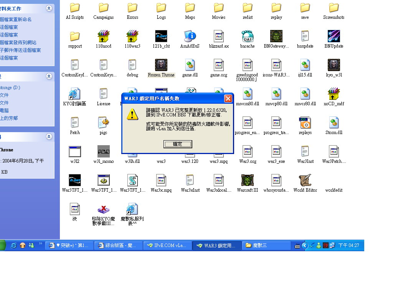Select the CustomKeys text file
The image size is (393, 295).
(x=104, y=65)
